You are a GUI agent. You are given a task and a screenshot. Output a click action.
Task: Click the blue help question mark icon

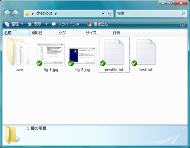pos(182,24)
